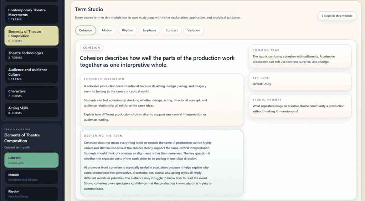The image size is (365, 201).
Task: Click the Studio Prompt card
Action: click(300, 106)
